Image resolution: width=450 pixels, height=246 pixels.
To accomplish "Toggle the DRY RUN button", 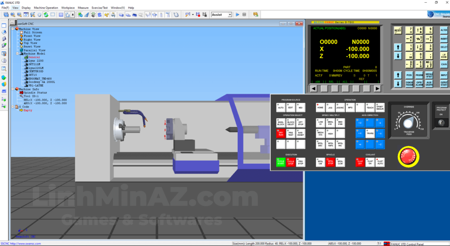I will [x=281, y=134].
